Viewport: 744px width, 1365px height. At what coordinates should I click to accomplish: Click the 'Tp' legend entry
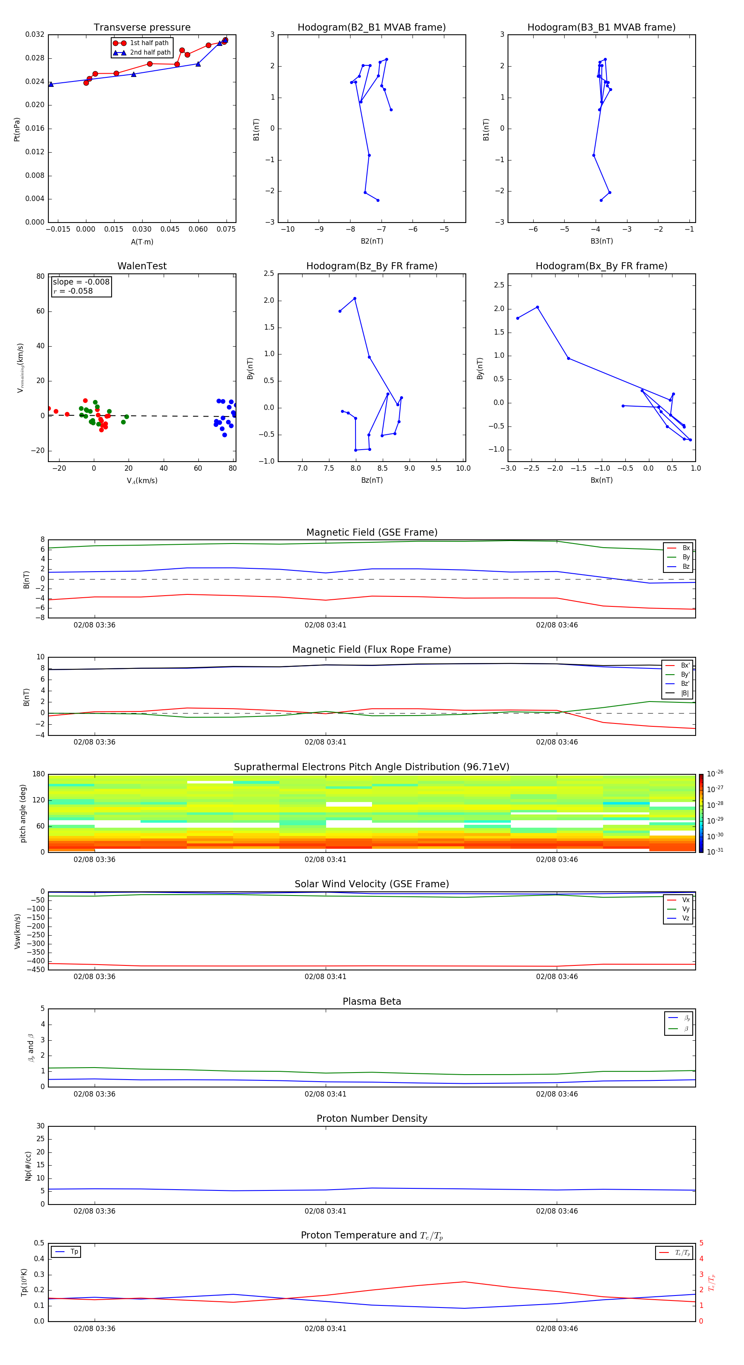(x=66, y=1252)
